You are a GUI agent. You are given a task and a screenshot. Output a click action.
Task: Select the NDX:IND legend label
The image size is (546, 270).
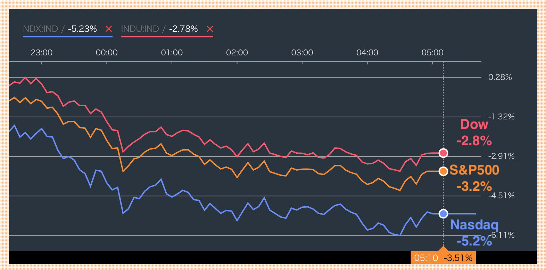tap(40, 29)
